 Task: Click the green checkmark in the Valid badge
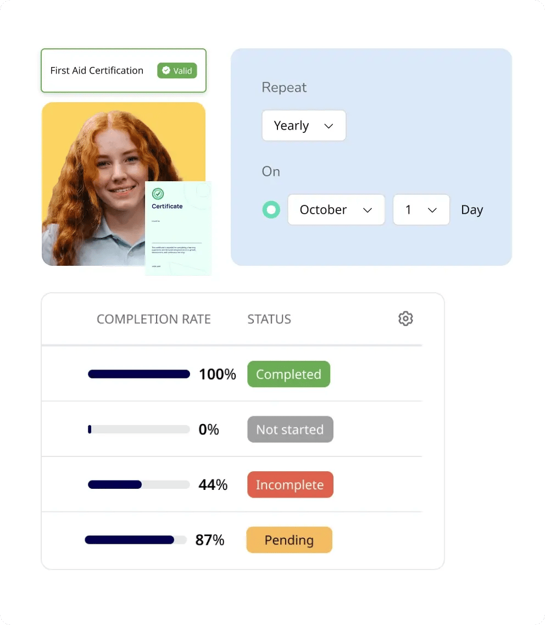point(166,70)
